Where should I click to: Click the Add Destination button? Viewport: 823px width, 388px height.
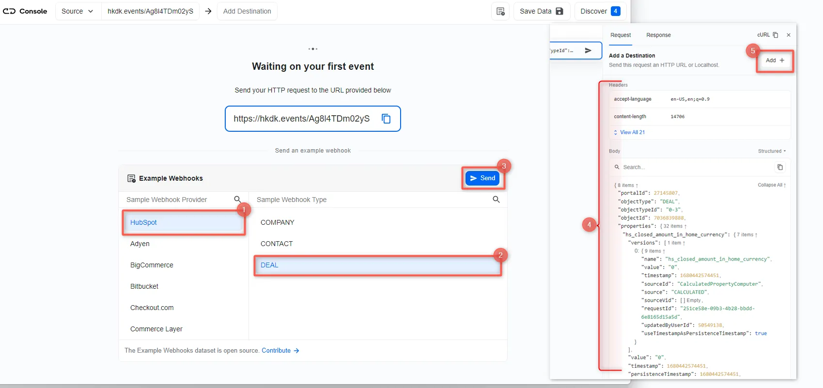tap(247, 11)
